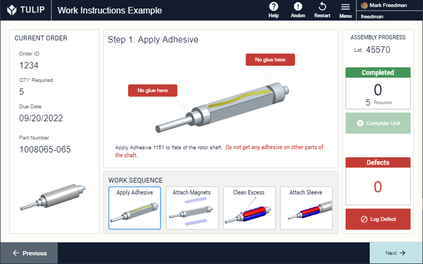This screenshot has width=423, height=264.
Task: Open the Help icon
Action: pos(273,6)
